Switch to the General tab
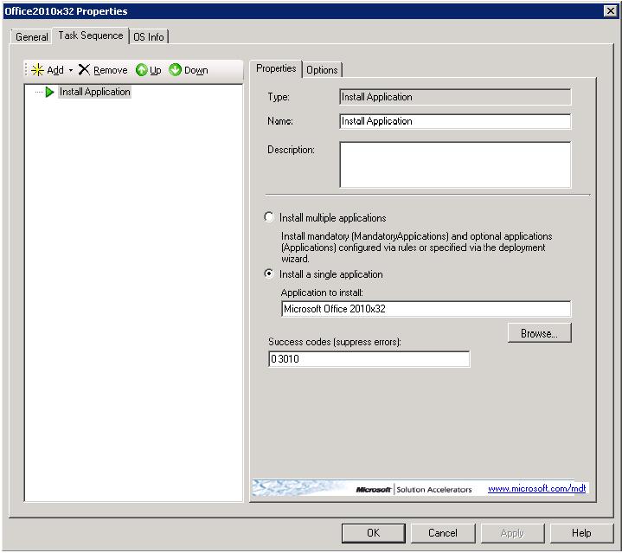This screenshot has height=553, width=622. click(31, 36)
